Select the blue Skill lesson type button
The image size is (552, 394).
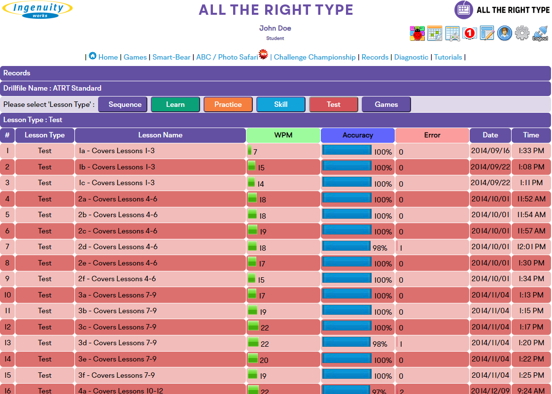tap(281, 104)
